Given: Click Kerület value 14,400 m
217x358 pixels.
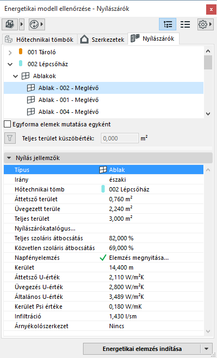Looking at the screenshot, I should click(x=122, y=267).
